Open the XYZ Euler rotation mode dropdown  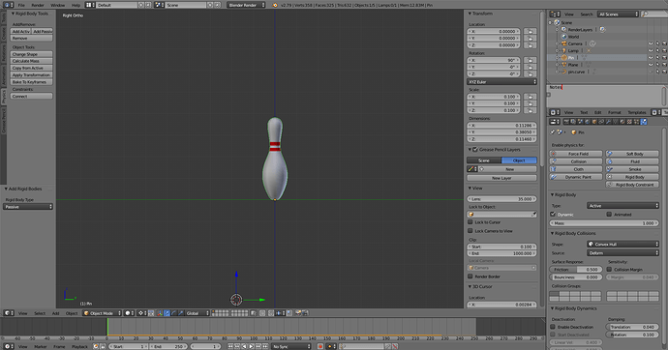pos(501,81)
